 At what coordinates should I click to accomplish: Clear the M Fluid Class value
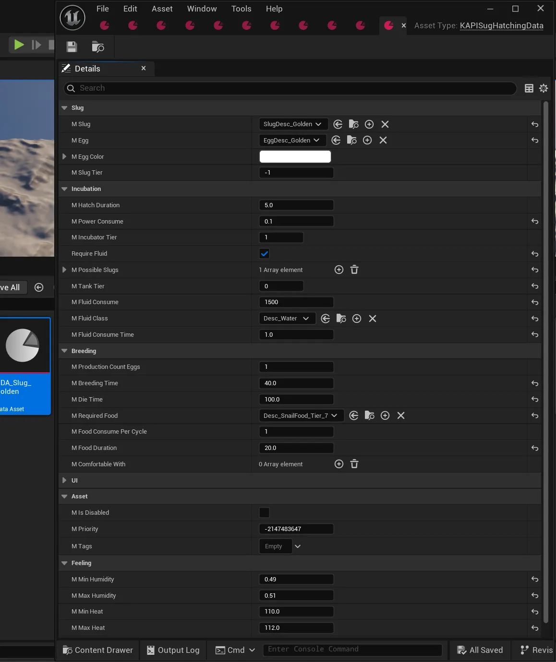coord(373,319)
